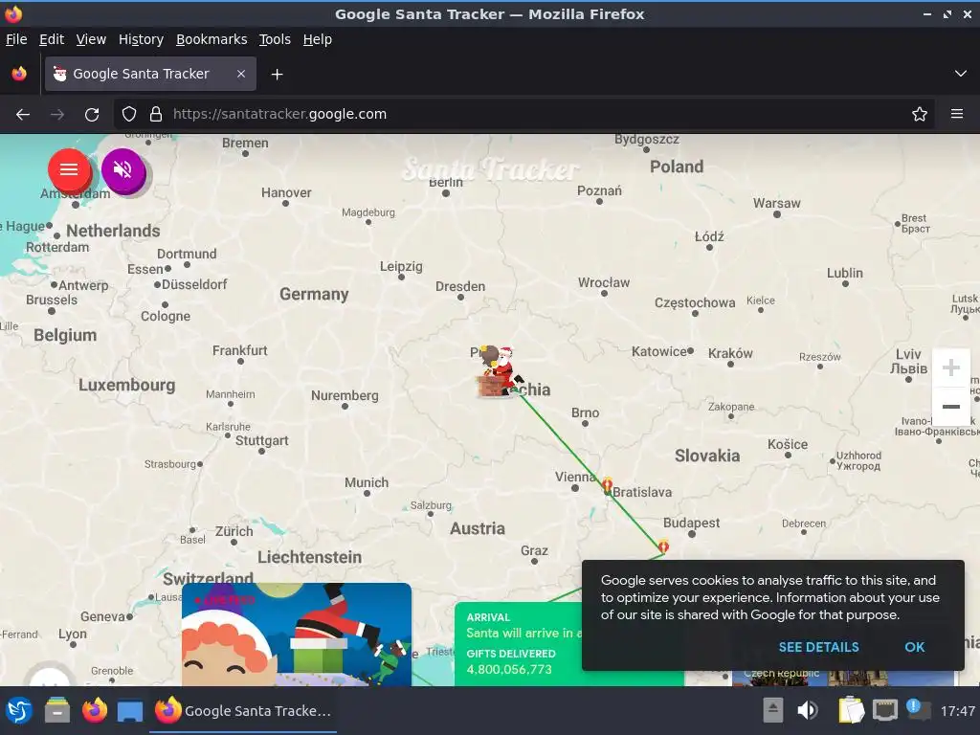Open clipboard manager tray icon

(851, 710)
